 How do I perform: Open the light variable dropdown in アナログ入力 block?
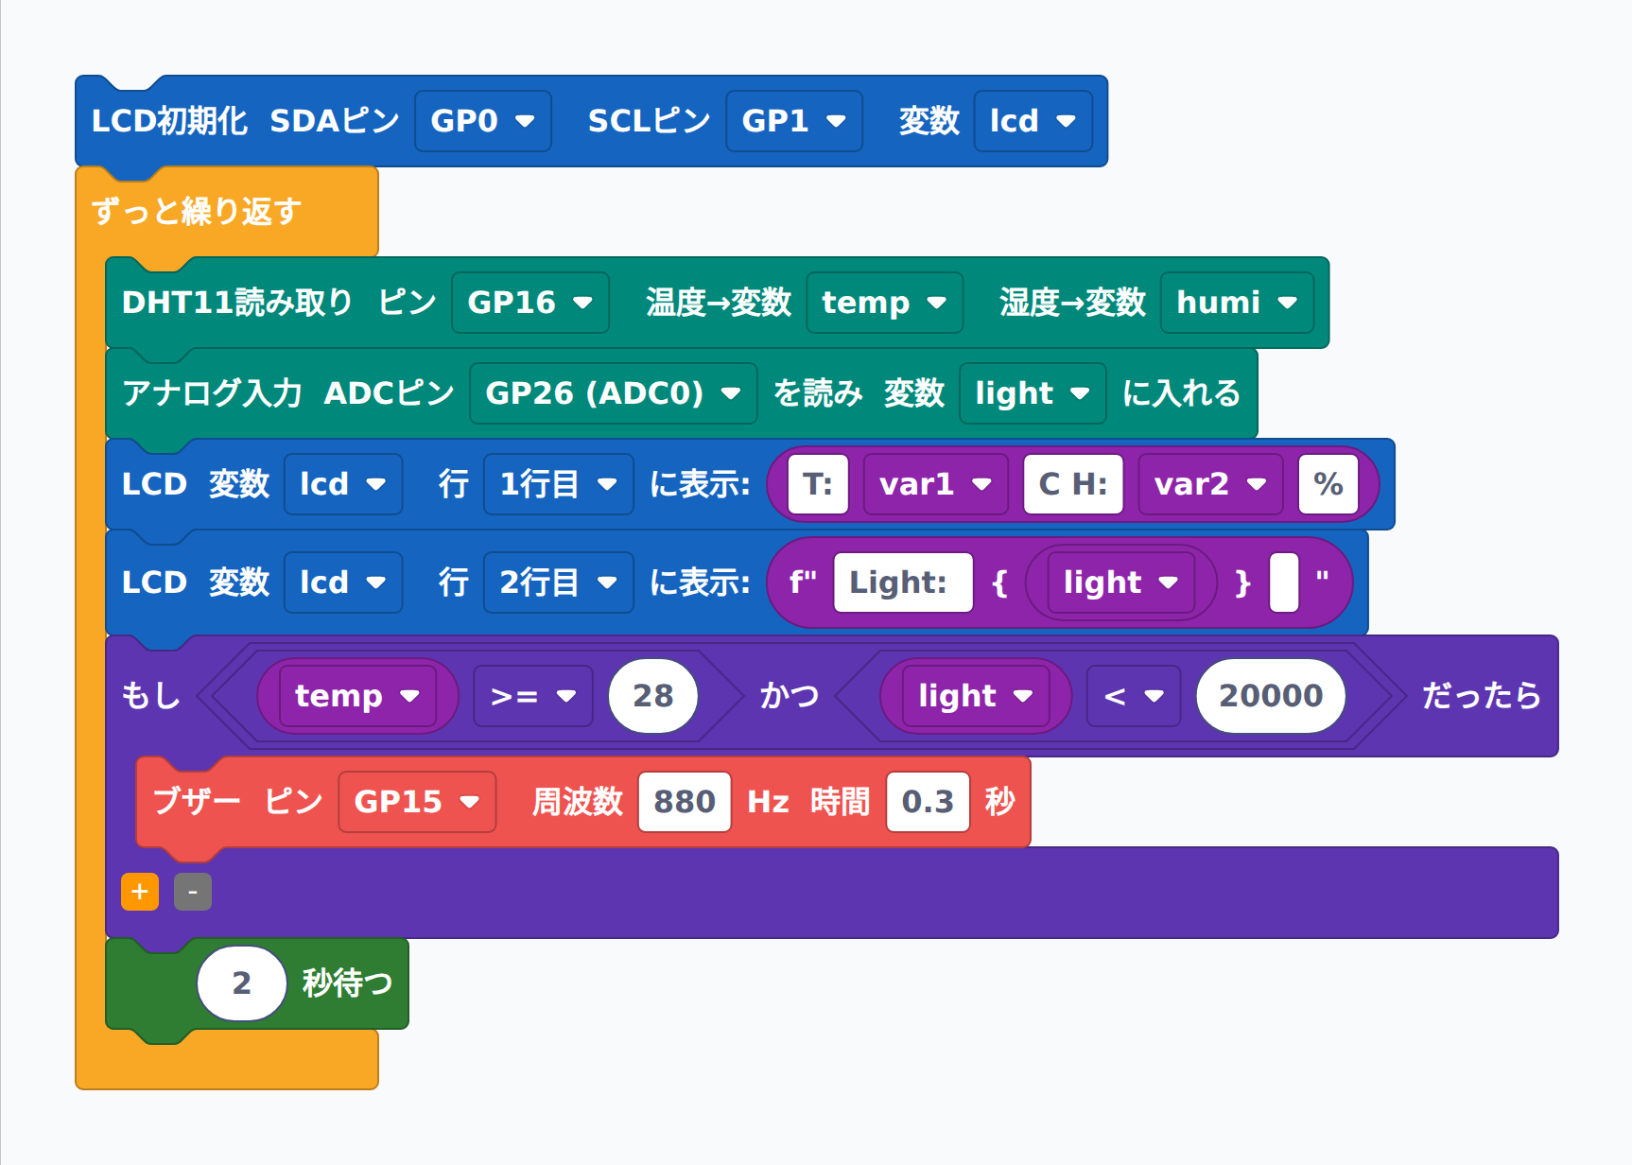(1033, 393)
